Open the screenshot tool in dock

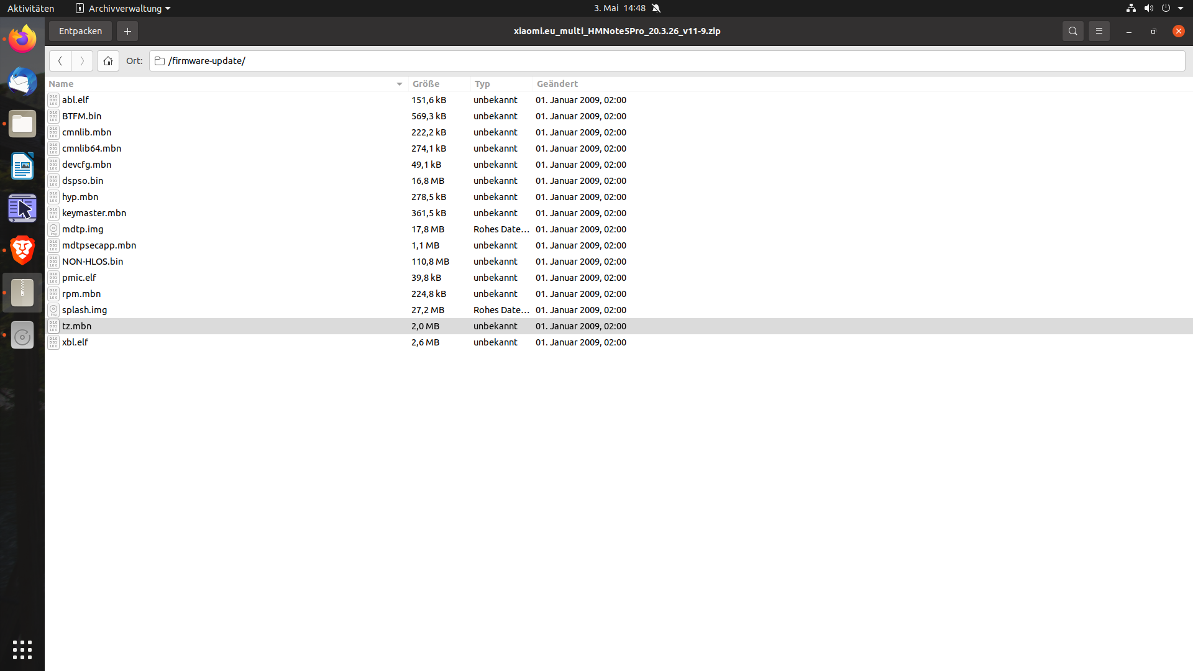[22, 208]
